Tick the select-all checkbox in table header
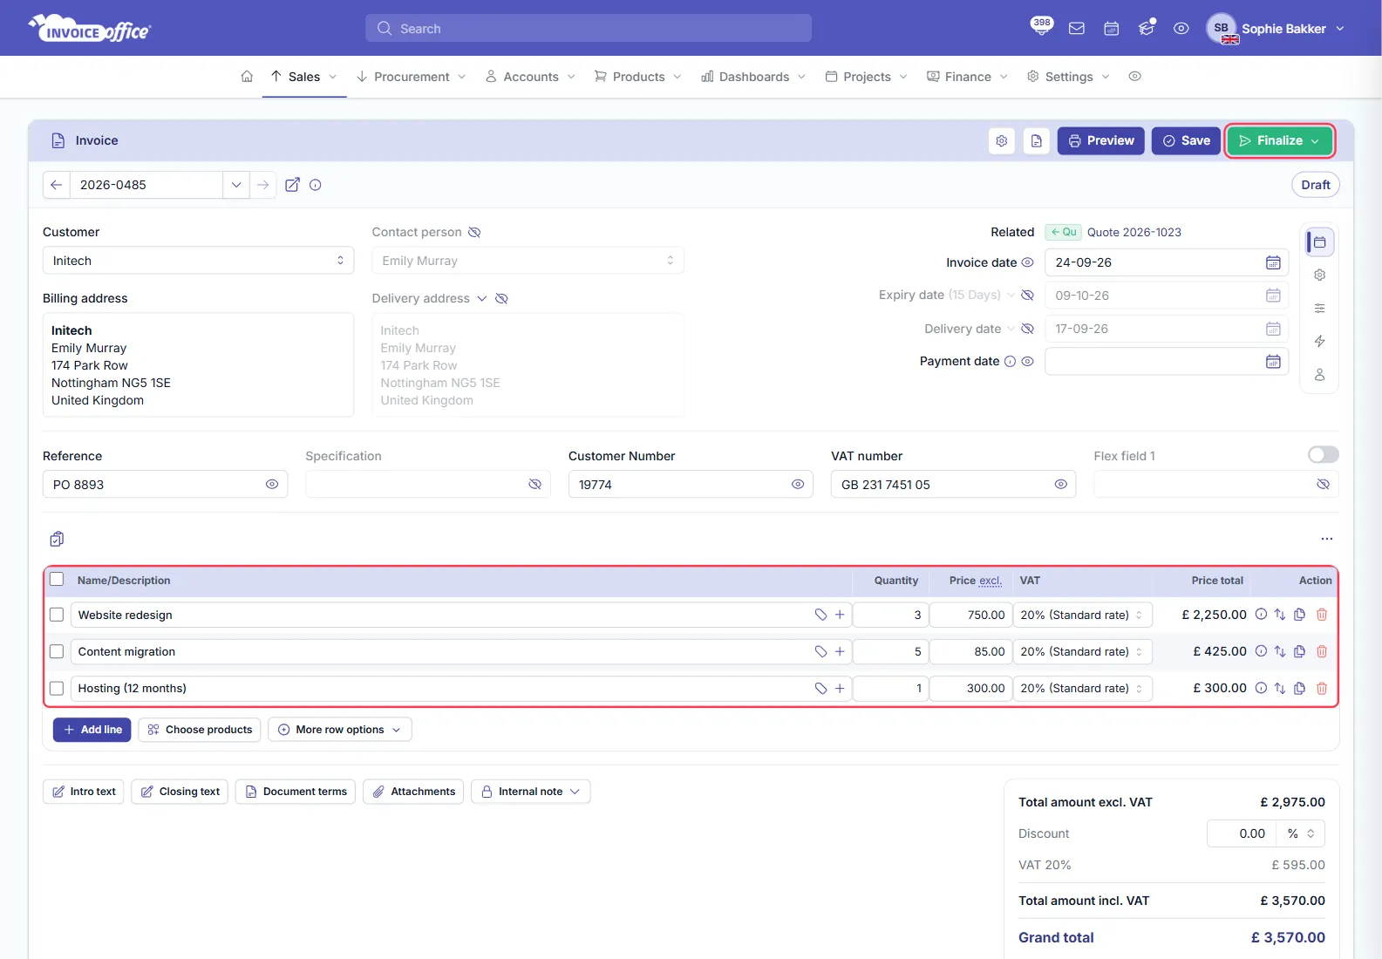 click(57, 580)
